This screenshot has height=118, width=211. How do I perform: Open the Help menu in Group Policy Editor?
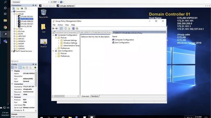click(73, 25)
